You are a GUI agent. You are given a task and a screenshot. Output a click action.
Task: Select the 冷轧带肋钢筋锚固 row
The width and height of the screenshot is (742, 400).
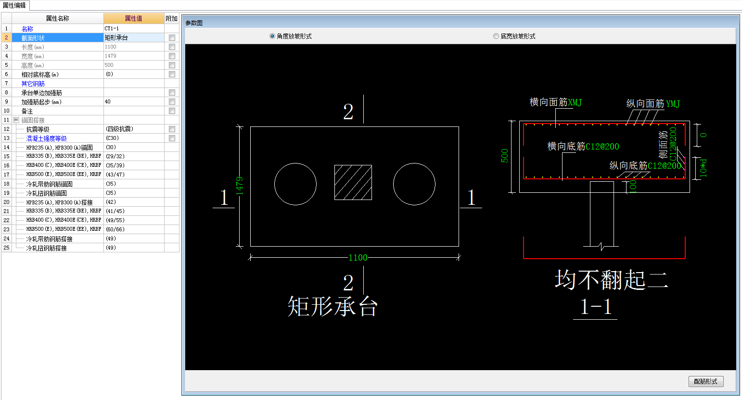(x=49, y=184)
